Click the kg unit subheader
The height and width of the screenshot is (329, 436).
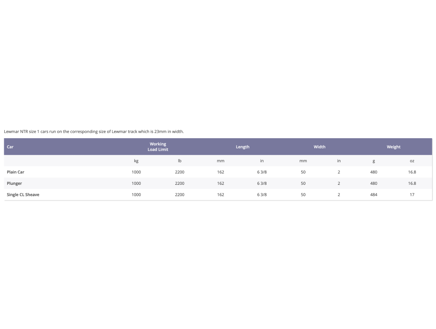pyautogui.click(x=136, y=161)
